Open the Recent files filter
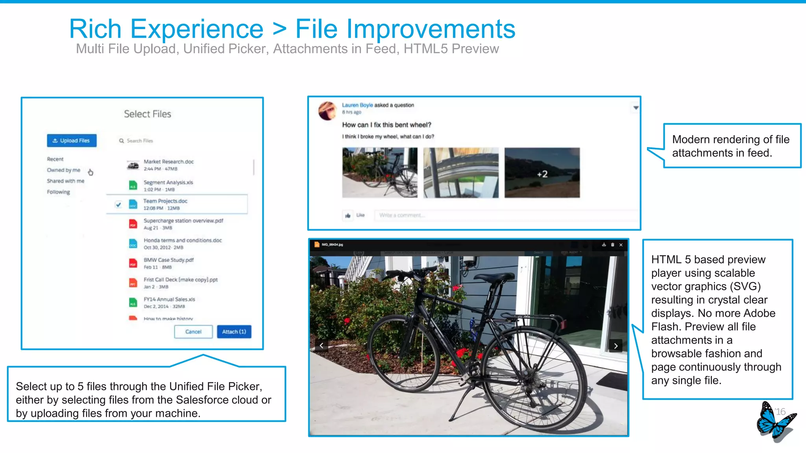Viewport: 806px width, 453px height. [x=55, y=159]
